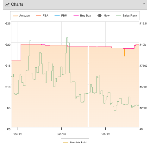
Task: Click the Jan '26 axis label
Action: 61,134
